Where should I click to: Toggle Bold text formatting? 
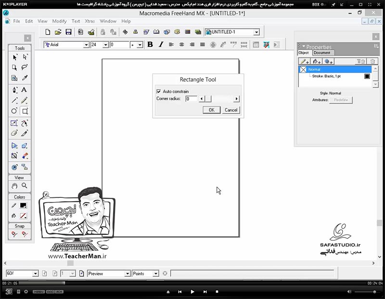(x=150, y=44)
